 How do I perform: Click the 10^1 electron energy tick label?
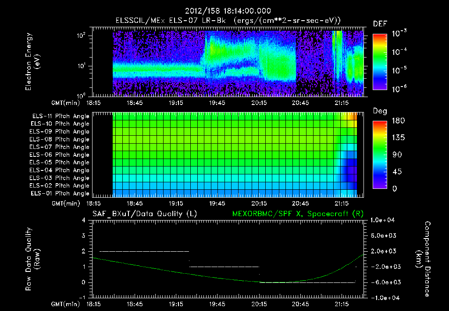pyautogui.click(x=81, y=66)
